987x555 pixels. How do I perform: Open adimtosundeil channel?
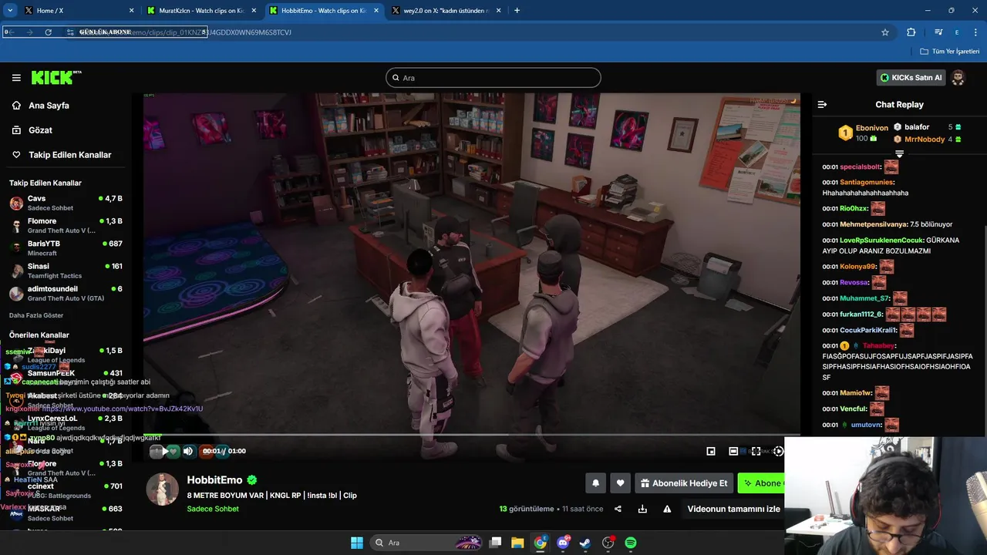pos(66,293)
